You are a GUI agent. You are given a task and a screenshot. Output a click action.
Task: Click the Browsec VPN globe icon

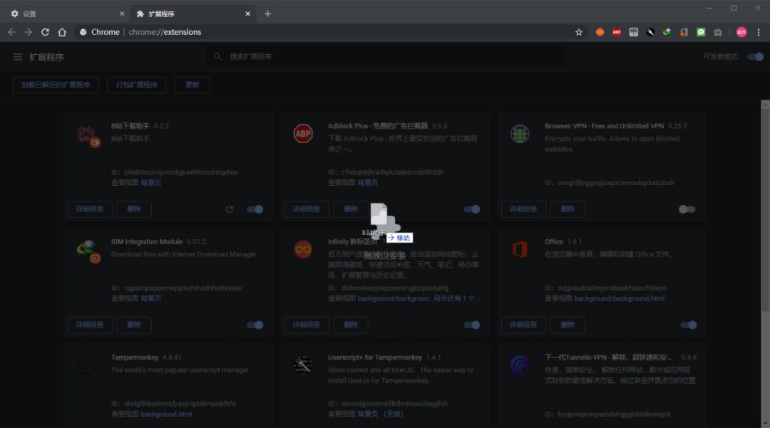pyautogui.click(x=520, y=134)
